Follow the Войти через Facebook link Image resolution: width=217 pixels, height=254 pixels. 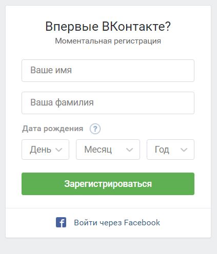pyautogui.click(x=108, y=222)
